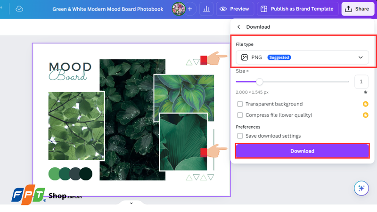Select the darkest green color circle on canvas
The image size is (377, 212).
(x=87, y=174)
